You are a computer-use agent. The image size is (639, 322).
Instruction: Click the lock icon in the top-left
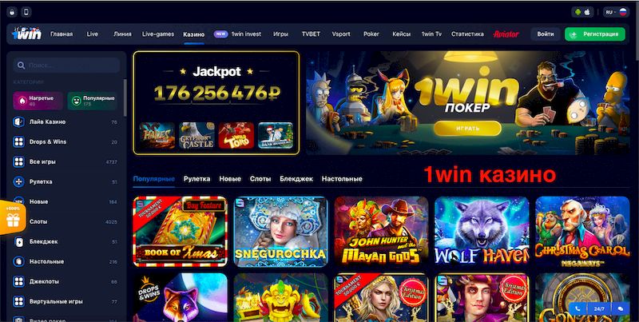(x=12, y=12)
